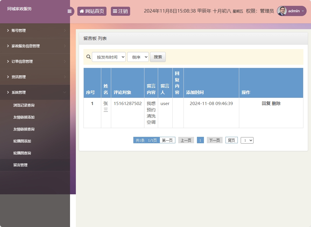
Task: Open the 倒序 sort order dropdown
Action: pyautogui.click(x=138, y=57)
